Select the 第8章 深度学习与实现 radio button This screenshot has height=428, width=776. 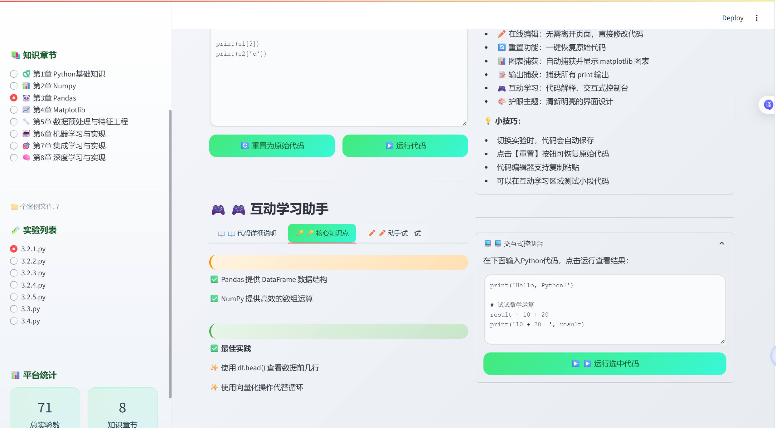click(14, 158)
